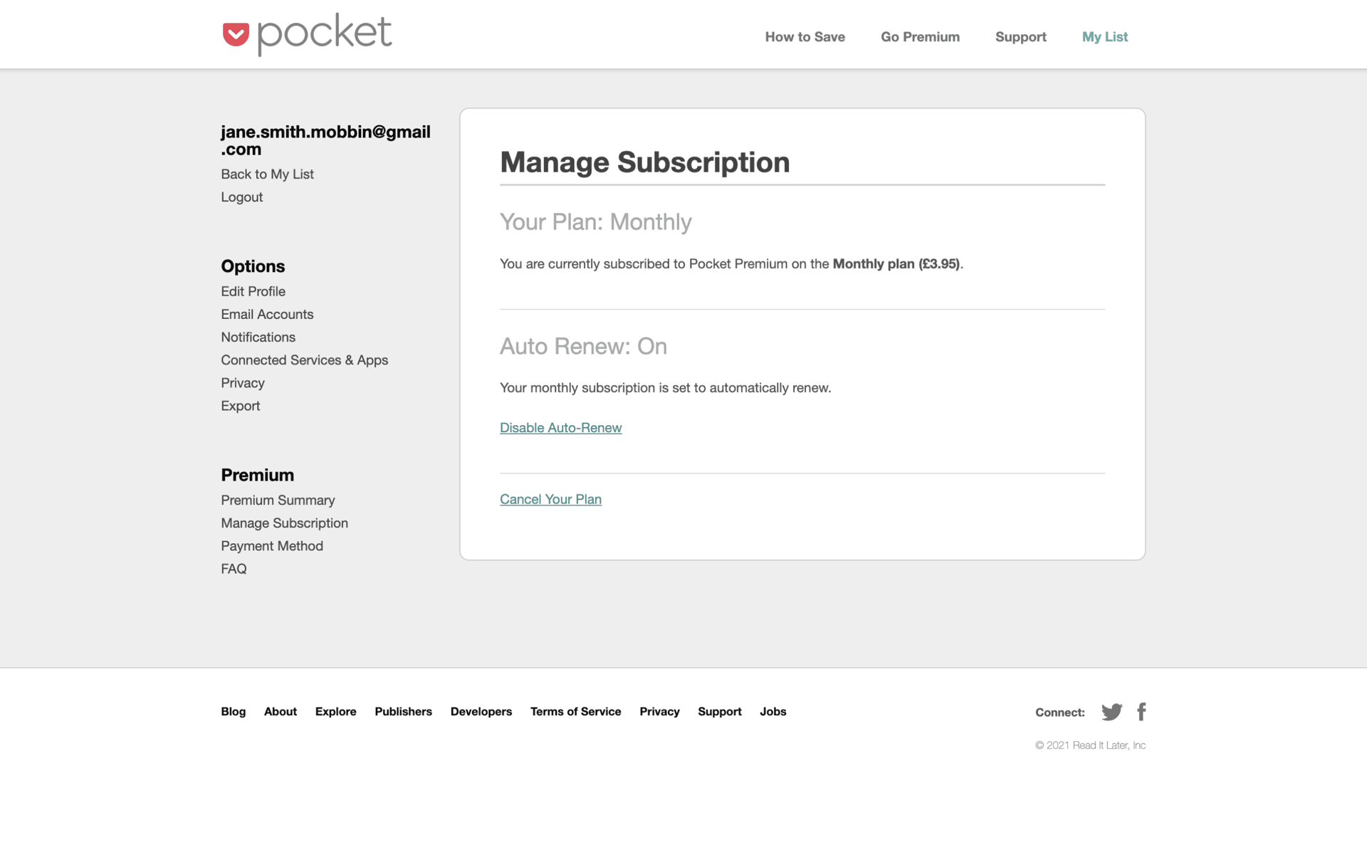
Task: Click the jane.smith.mobbin@gmail.com account heading
Action: click(325, 140)
